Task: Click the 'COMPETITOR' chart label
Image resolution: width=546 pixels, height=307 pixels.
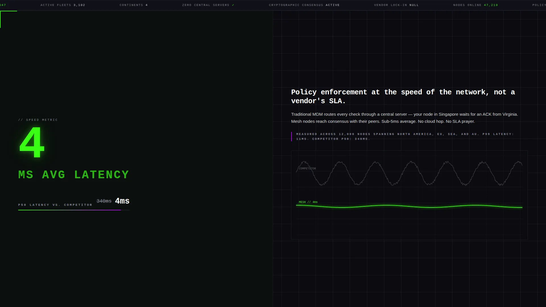Action: [x=307, y=169]
